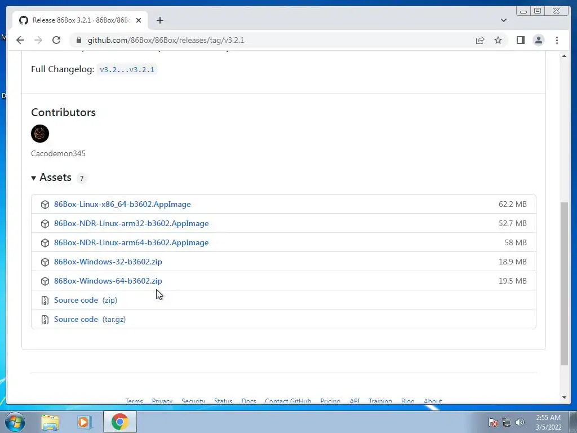Share this page using the share icon
The width and height of the screenshot is (577, 433).
480,40
